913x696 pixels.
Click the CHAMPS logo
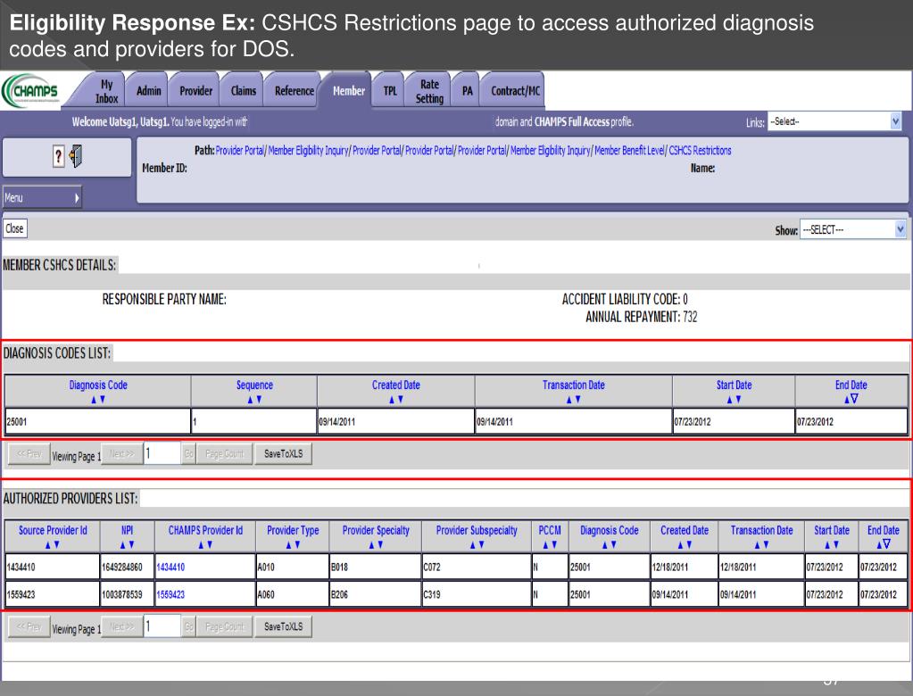pyautogui.click(x=31, y=91)
